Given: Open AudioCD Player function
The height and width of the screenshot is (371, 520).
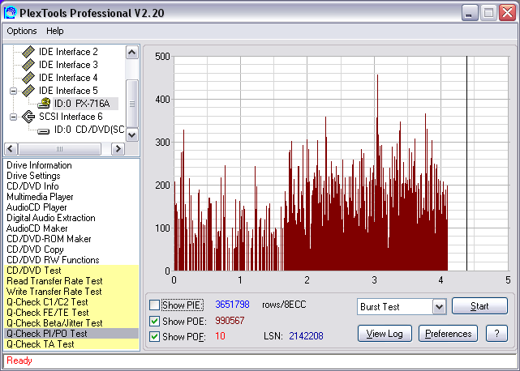Looking at the screenshot, I should tap(37, 207).
